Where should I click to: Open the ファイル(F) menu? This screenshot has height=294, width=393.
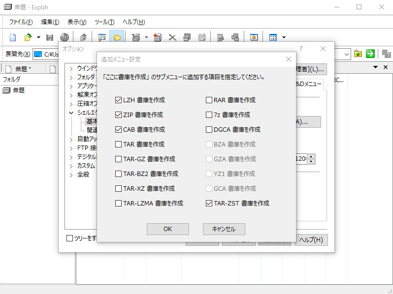21,22
